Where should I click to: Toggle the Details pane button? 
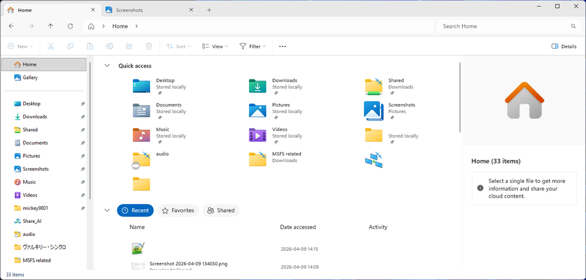click(x=564, y=46)
